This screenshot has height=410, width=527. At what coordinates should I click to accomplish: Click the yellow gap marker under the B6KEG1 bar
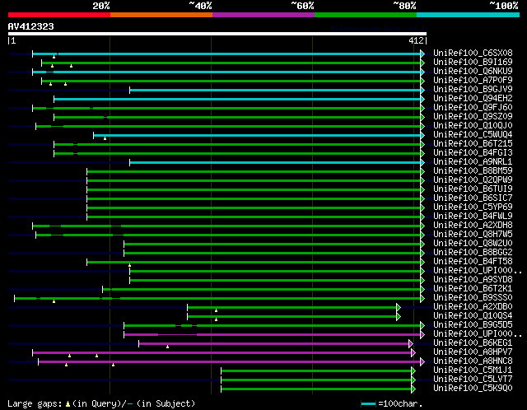[x=167, y=347]
